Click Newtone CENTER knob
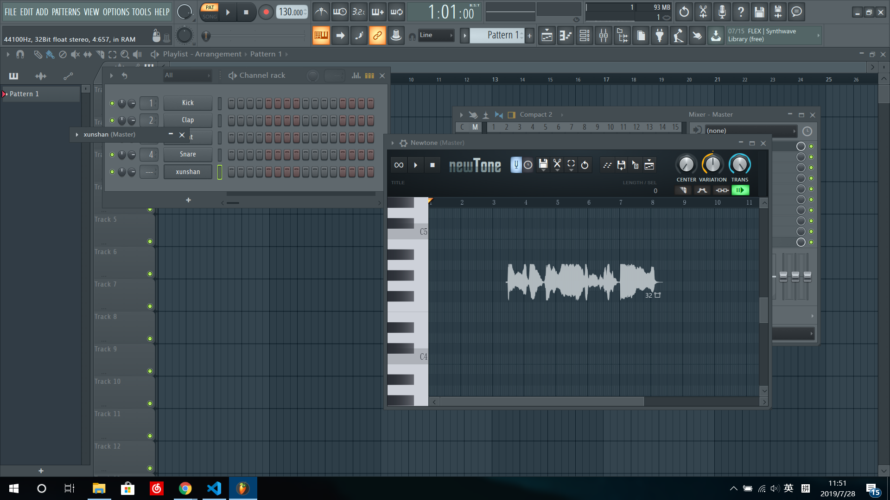 coord(686,164)
